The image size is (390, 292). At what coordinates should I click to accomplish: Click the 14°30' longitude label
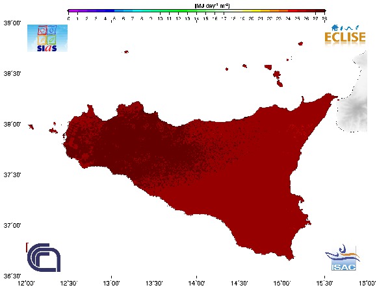tap(239, 283)
